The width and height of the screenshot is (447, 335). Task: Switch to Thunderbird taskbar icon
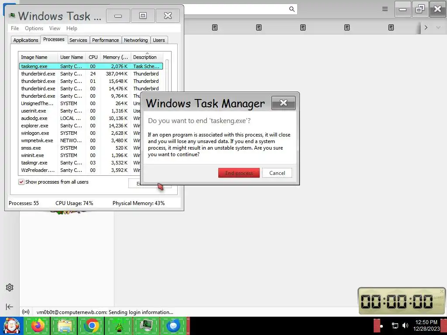pyautogui.click(x=173, y=326)
